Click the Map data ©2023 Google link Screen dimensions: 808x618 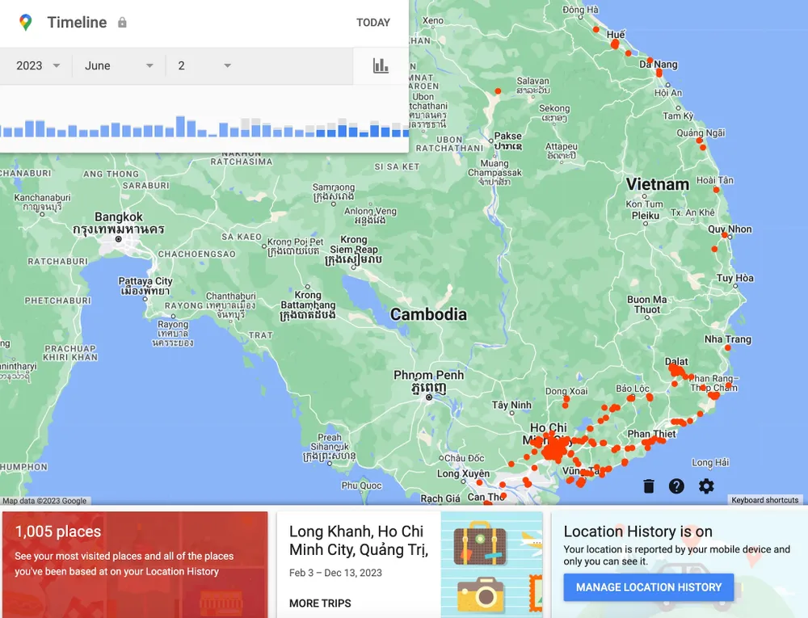[x=46, y=500]
